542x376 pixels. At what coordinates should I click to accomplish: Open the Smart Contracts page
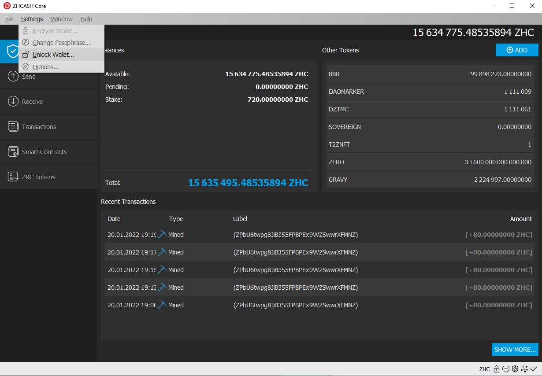(48, 152)
